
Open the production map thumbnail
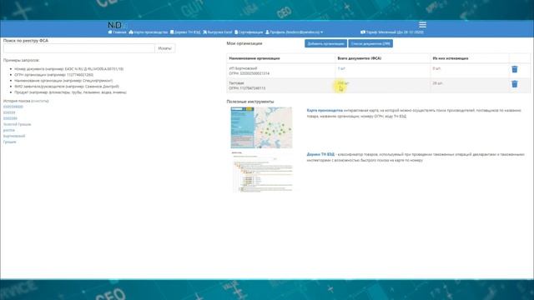point(261,127)
